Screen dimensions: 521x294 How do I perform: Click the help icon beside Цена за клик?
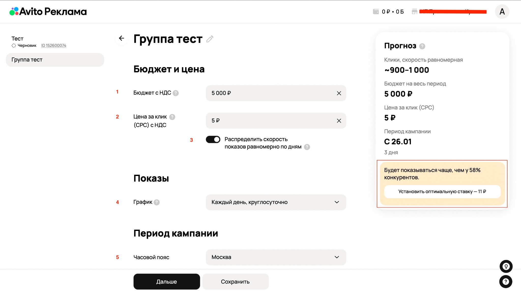coord(172,117)
